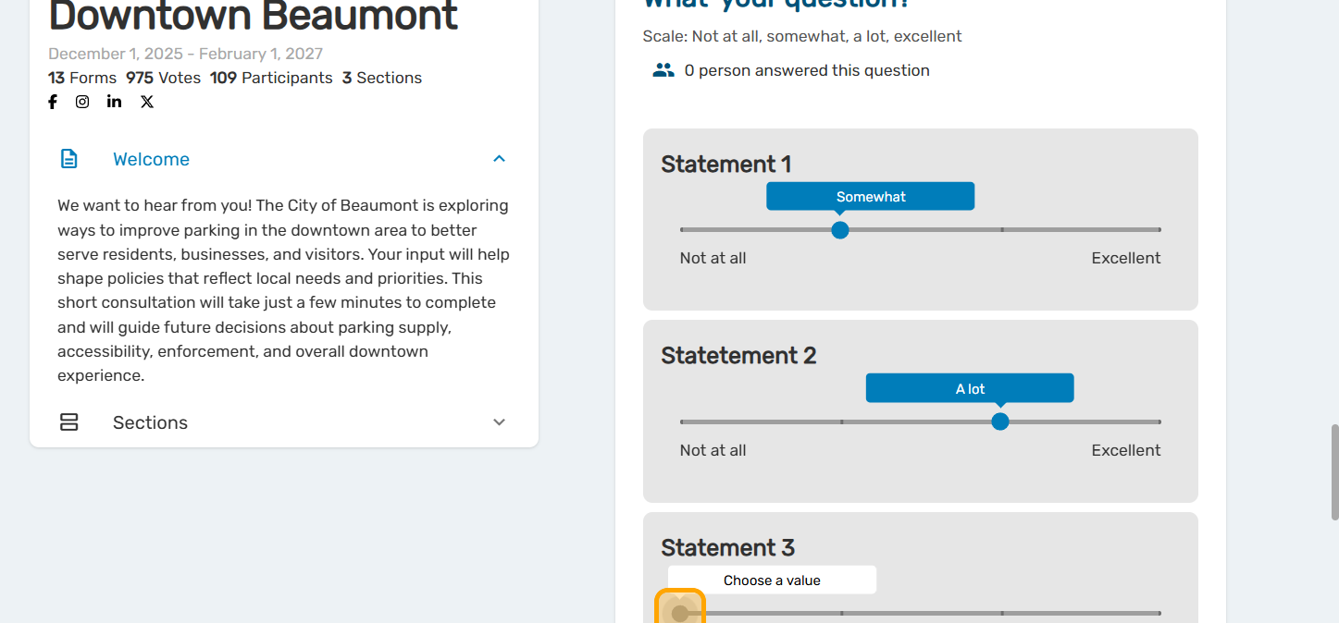Click Statement 3 slider handle
Image resolution: width=1339 pixels, height=623 pixels.
click(680, 613)
